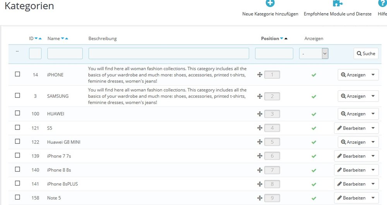Open the Hilfe question mark icon
Image resolution: width=387 pixels, height=205 pixels.
pos(383,3)
